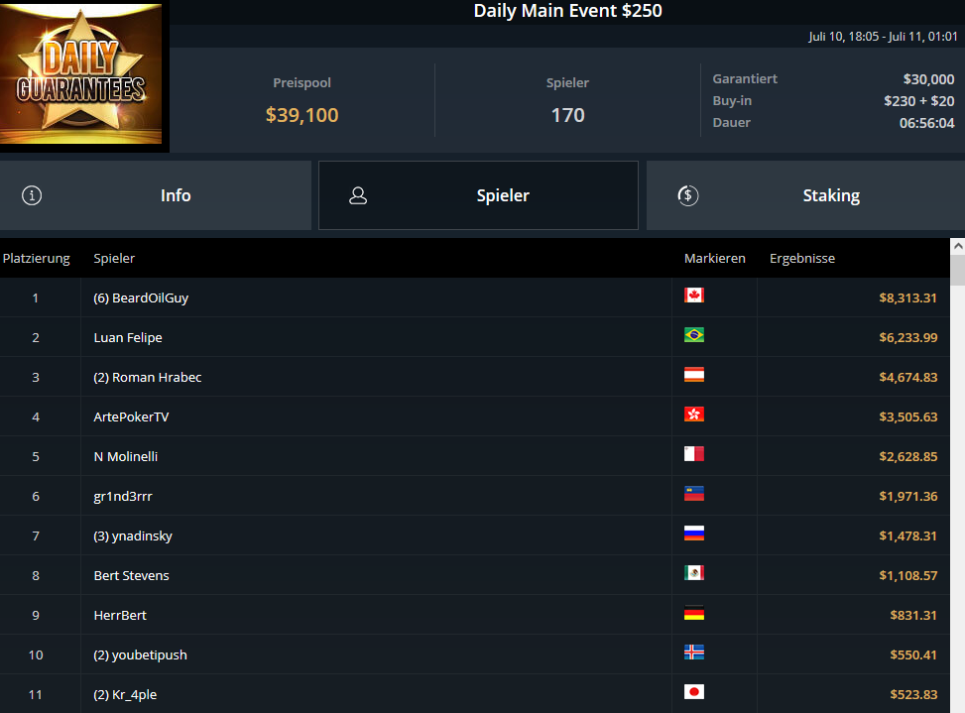Viewport: 965px width, 713px height.
Task: Click the player silhouette icon
Action: (358, 195)
